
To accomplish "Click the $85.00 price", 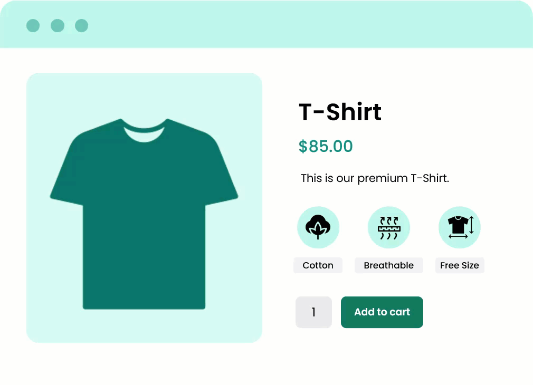I will point(326,146).
